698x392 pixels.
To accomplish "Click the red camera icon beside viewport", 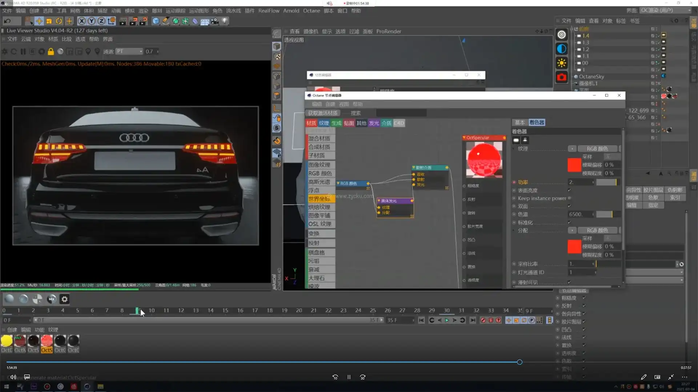I will tap(562, 77).
